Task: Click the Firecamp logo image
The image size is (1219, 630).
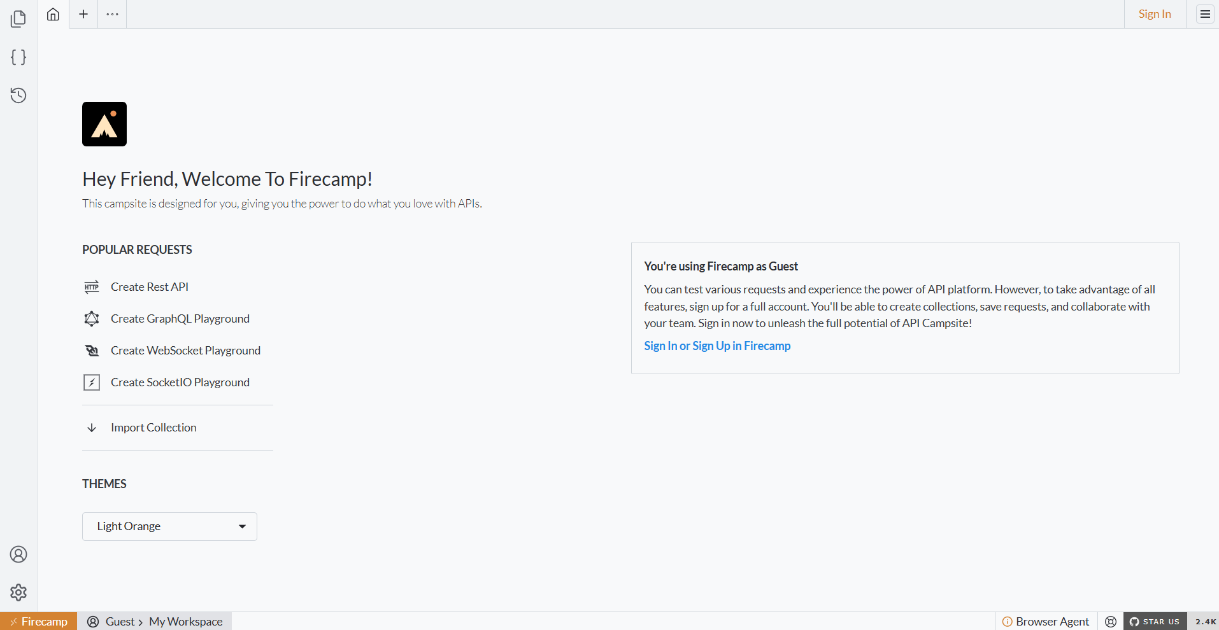Action: pos(104,124)
